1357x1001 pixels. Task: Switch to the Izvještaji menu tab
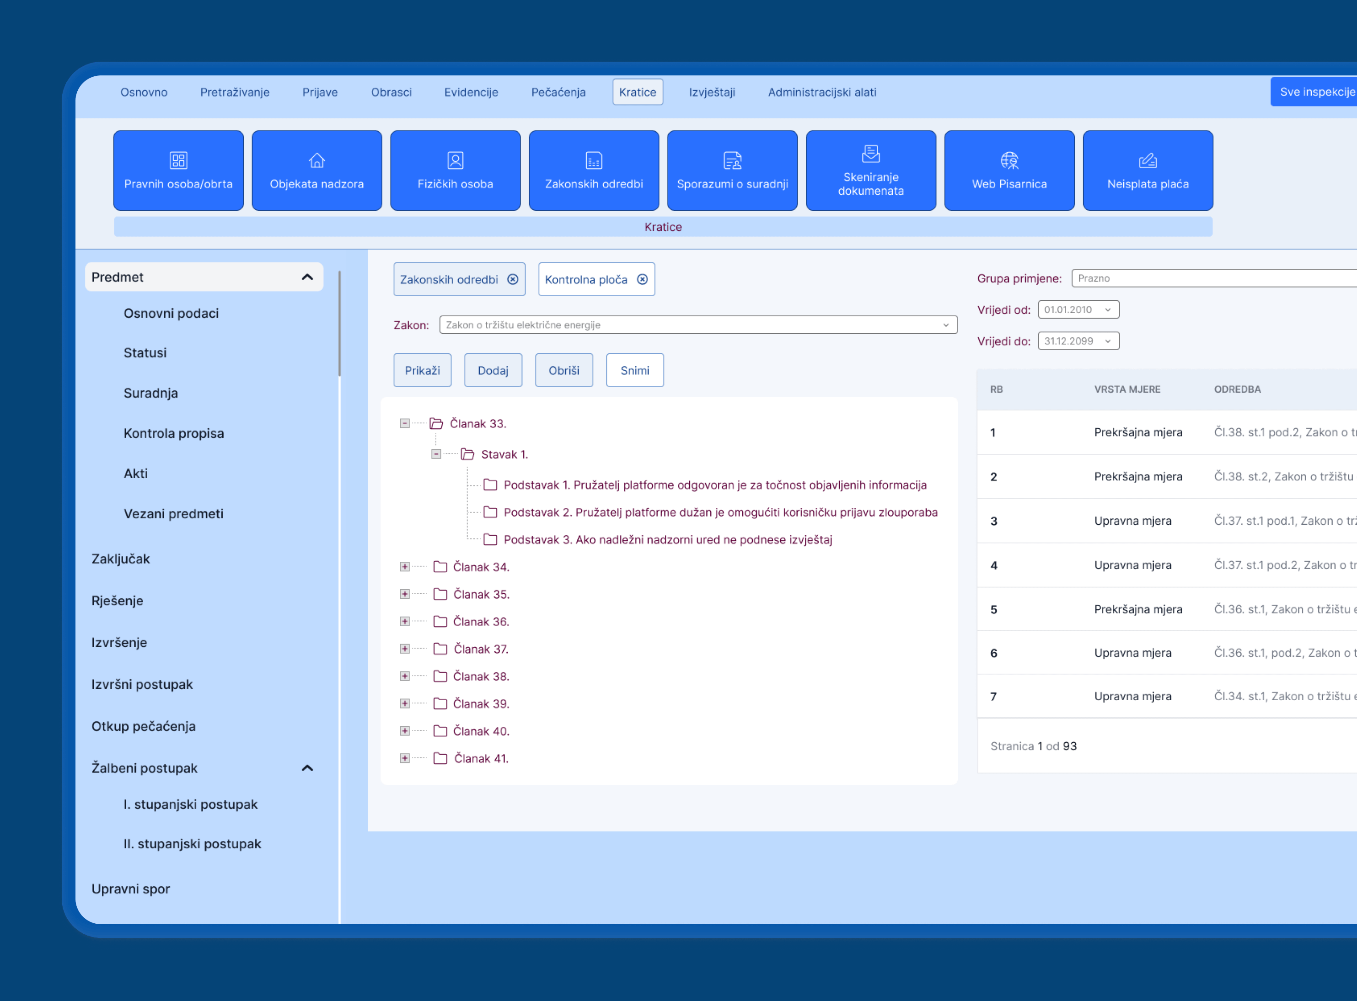click(x=712, y=92)
